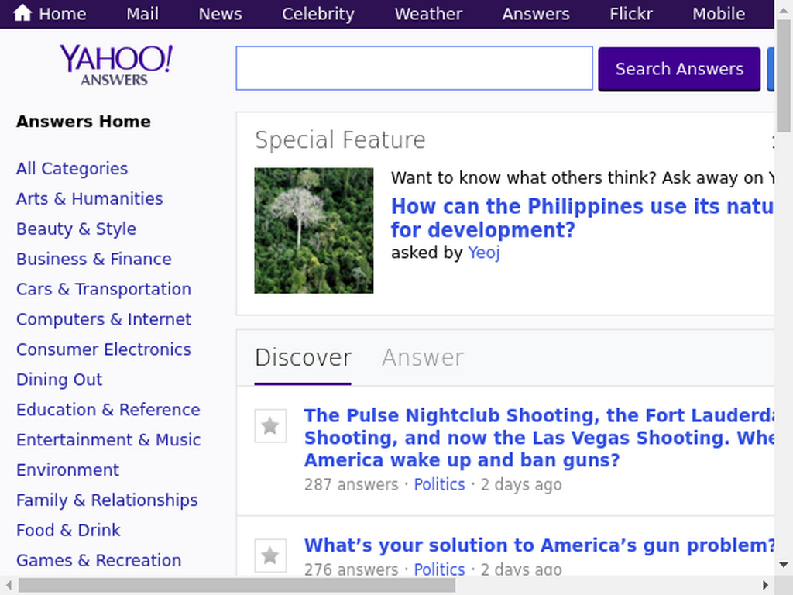Star the America's gun problem question
This screenshot has height=595, width=793.
coord(270,555)
